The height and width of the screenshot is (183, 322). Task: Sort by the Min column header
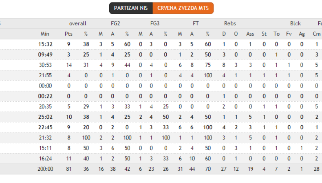(x=45, y=34)
